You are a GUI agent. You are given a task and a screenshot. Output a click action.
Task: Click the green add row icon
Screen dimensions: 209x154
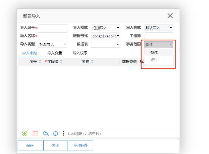point(24,133)
